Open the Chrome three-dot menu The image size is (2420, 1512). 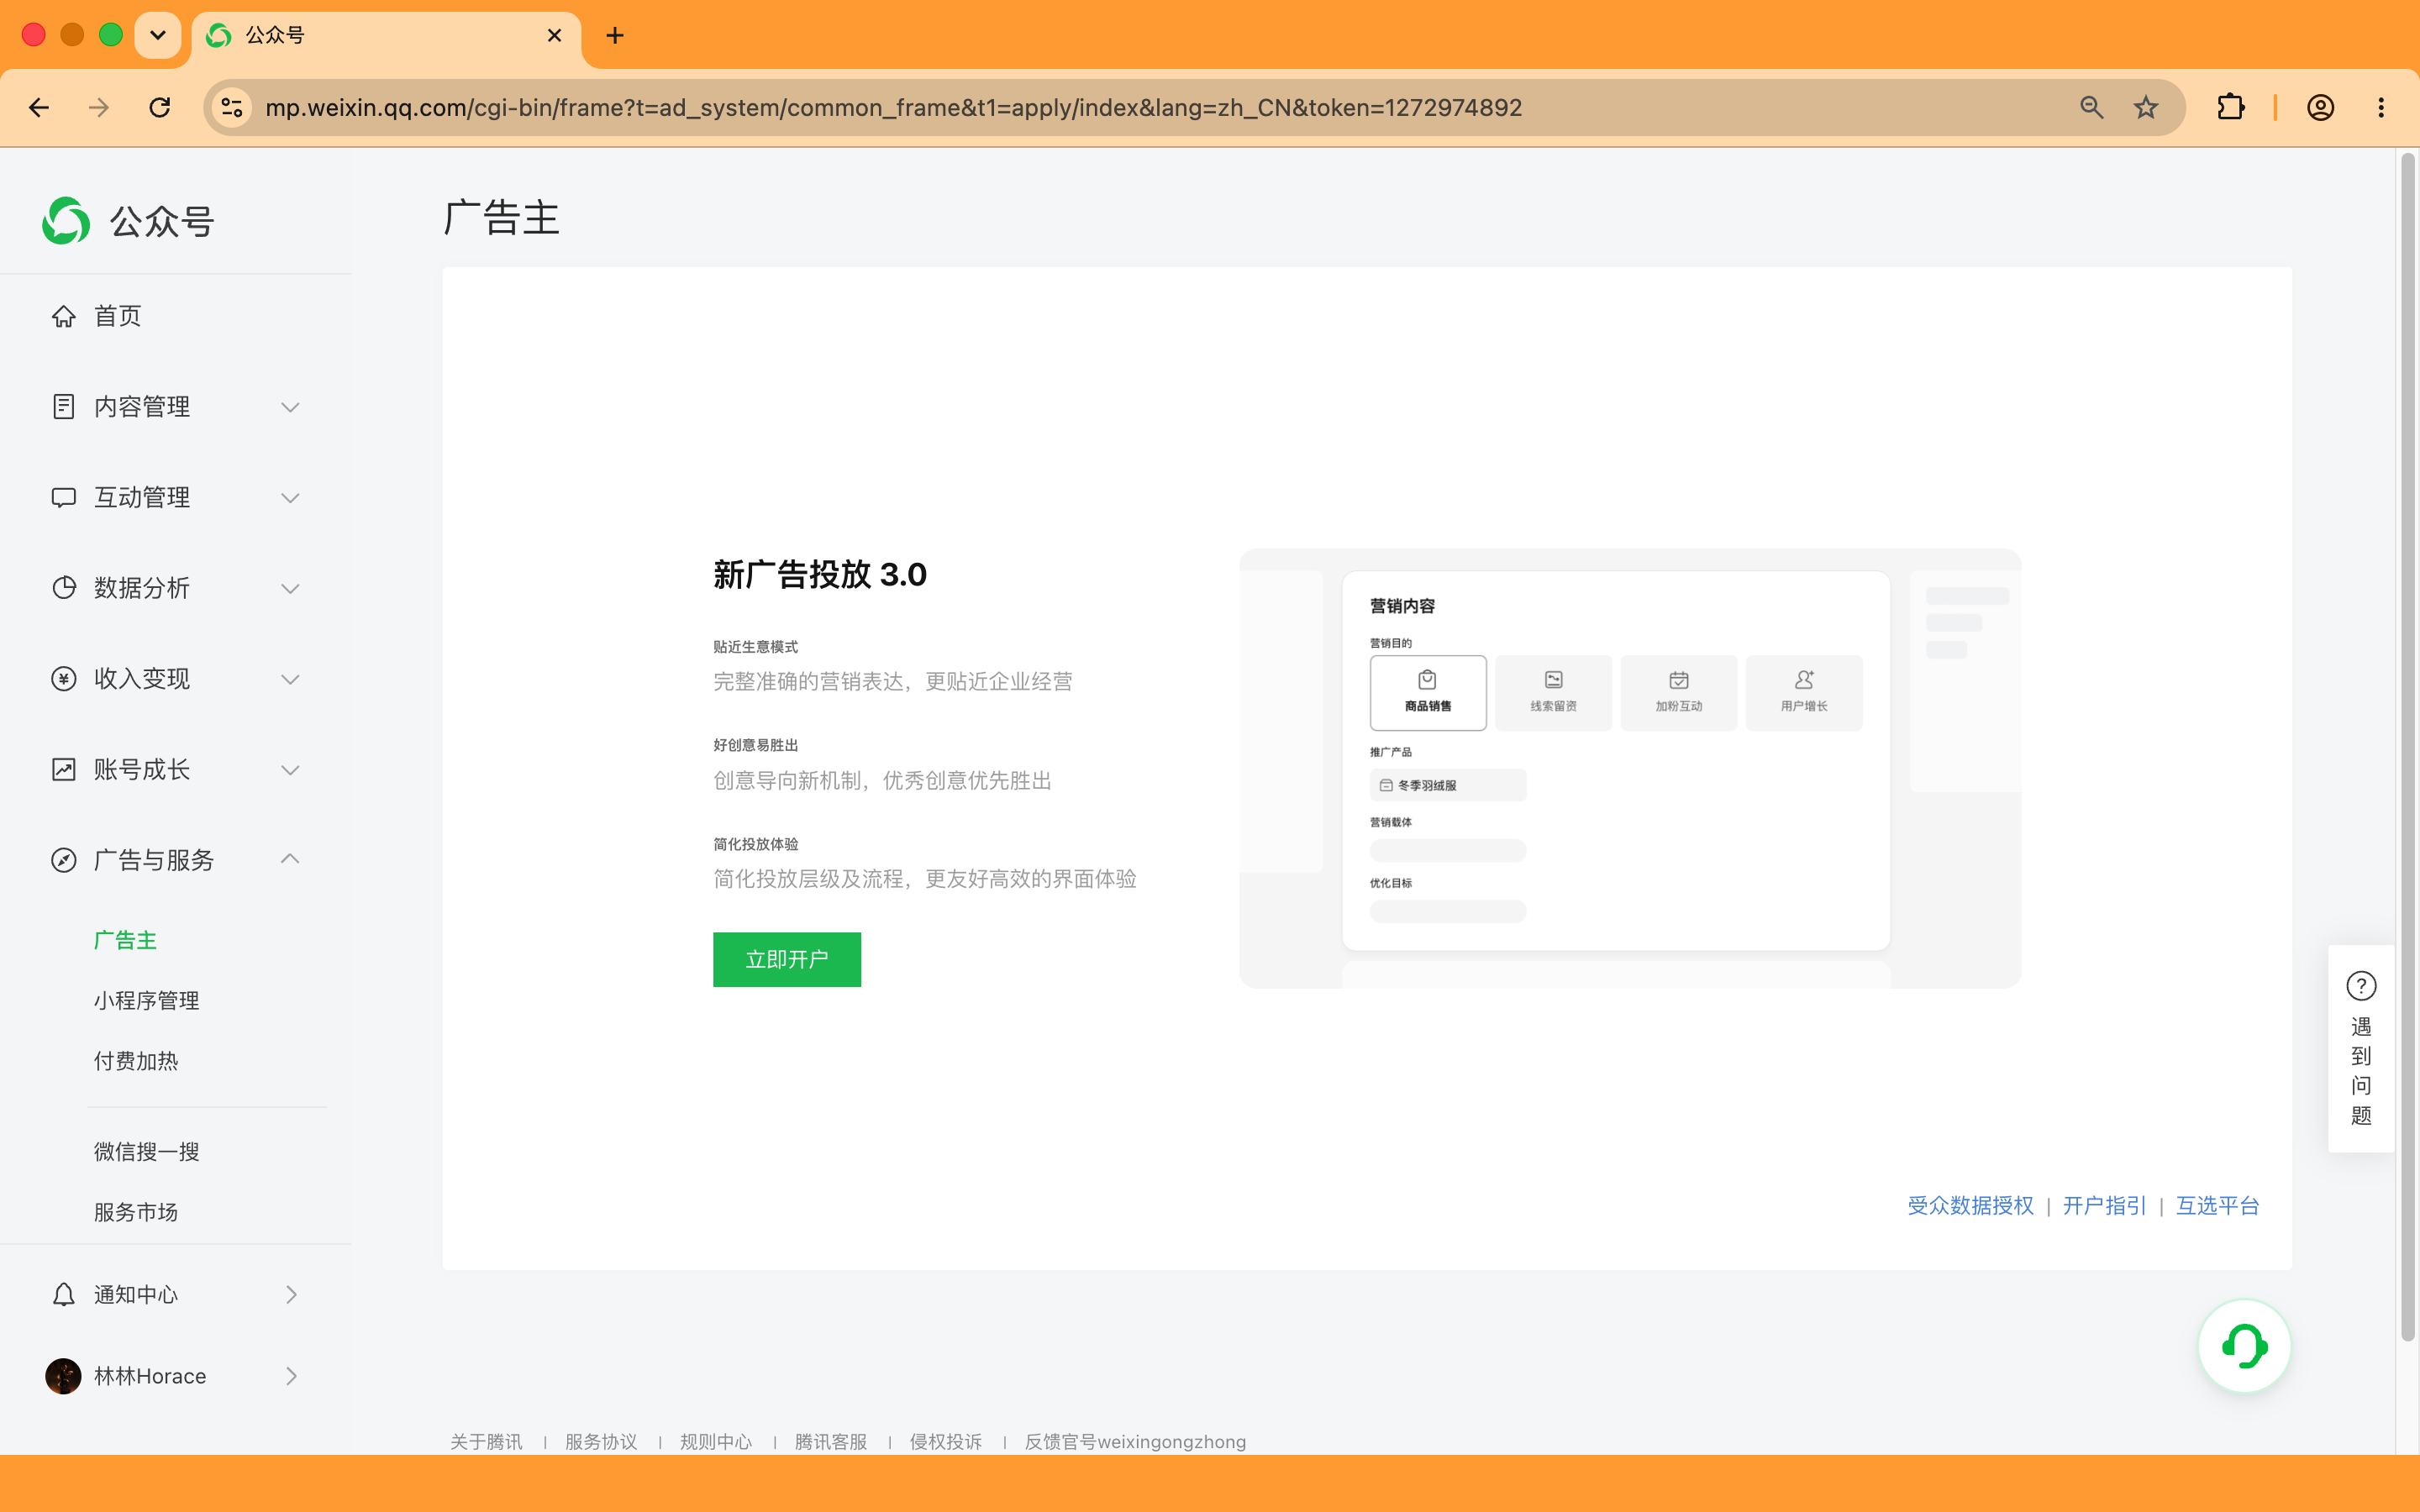coord(2381,107)
